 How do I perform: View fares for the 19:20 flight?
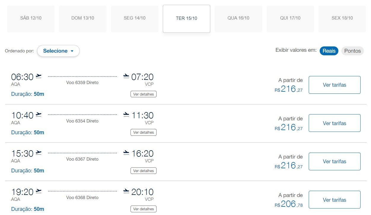[x=335, y=200]
